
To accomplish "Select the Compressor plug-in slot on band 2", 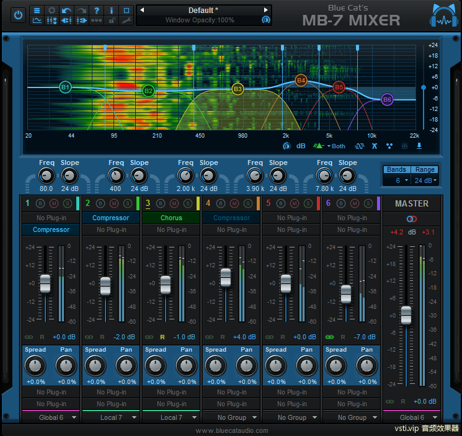I will [x=111, y=218].
